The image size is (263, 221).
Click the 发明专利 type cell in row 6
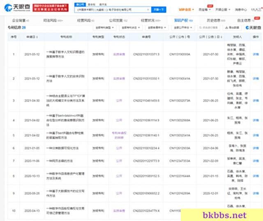pyautogui.click(x=98, y=148)
